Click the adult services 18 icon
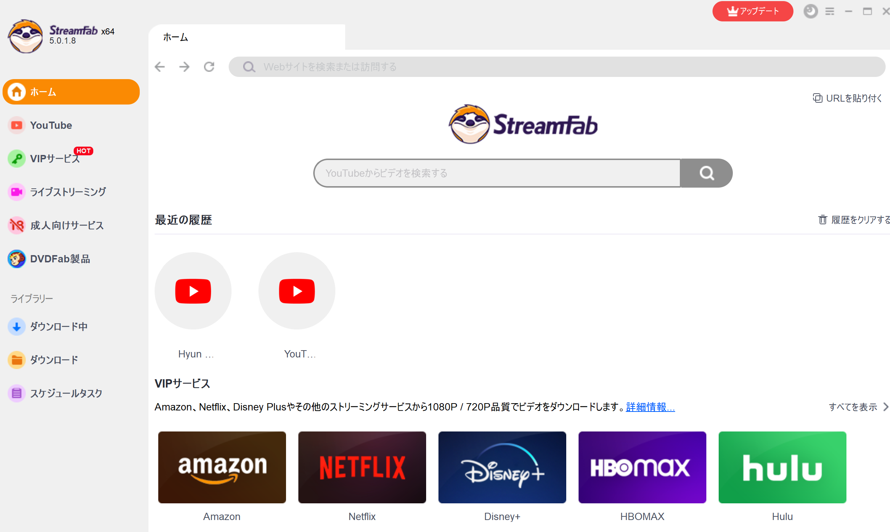Screen dimensions: 890x532 click(17, 225)
